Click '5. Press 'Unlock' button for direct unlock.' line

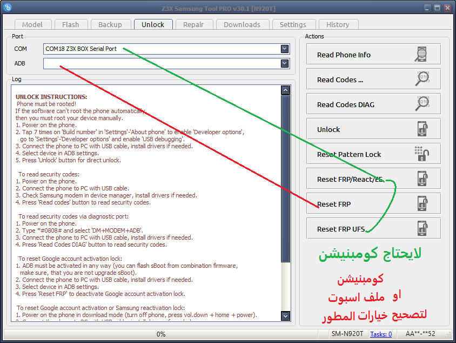(68, 160)
